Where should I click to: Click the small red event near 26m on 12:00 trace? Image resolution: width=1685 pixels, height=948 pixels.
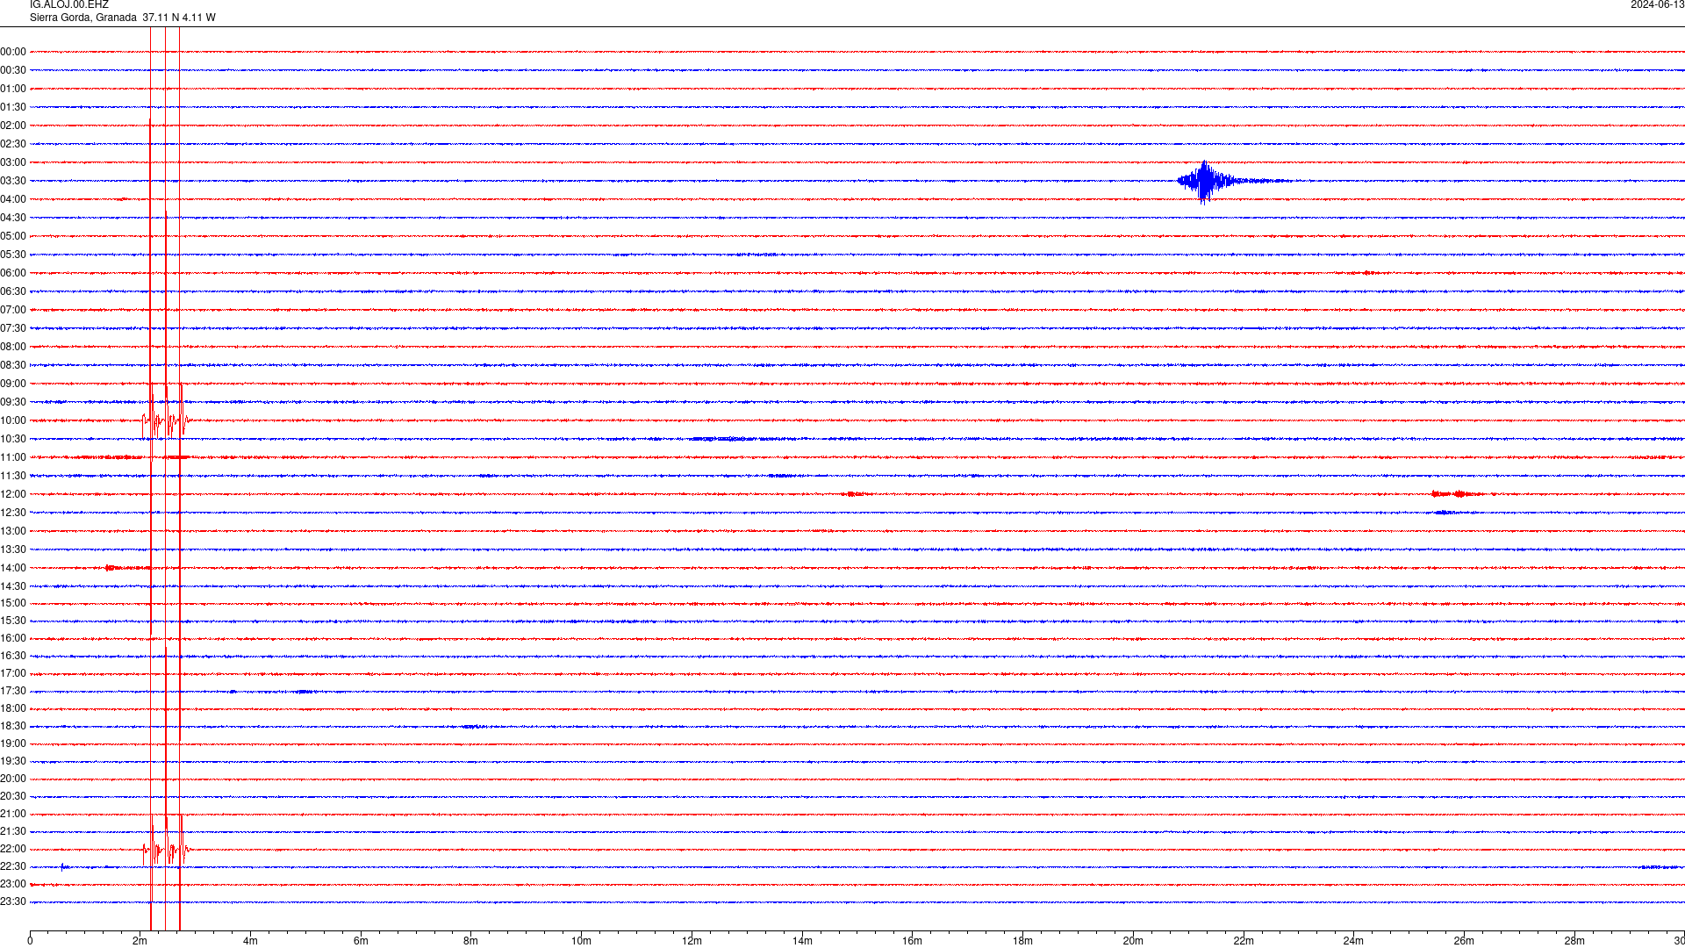(1457, 494)
